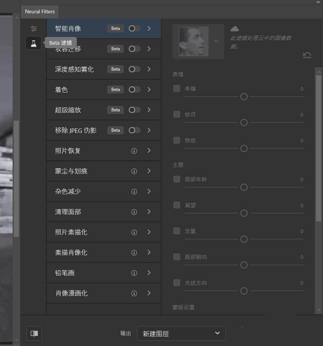
Task: Click the 惊讶 slider handle
Action: (x=244, y=122)
